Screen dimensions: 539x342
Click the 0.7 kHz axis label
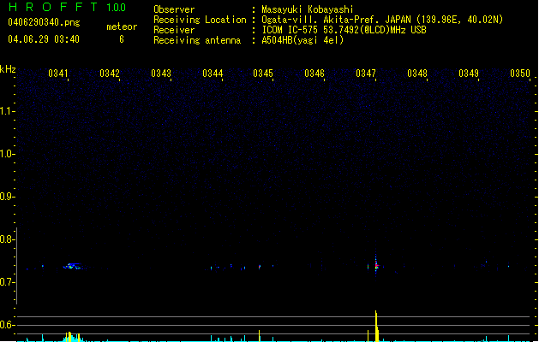[6, 282]
